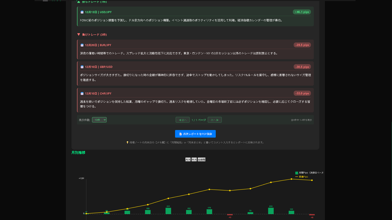Click the +46.1 pips badge

tap(302, 12)
